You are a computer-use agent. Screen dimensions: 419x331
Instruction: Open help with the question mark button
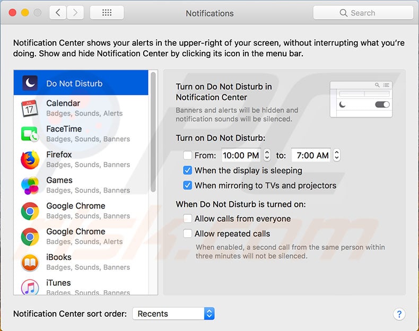coord(399,314)
